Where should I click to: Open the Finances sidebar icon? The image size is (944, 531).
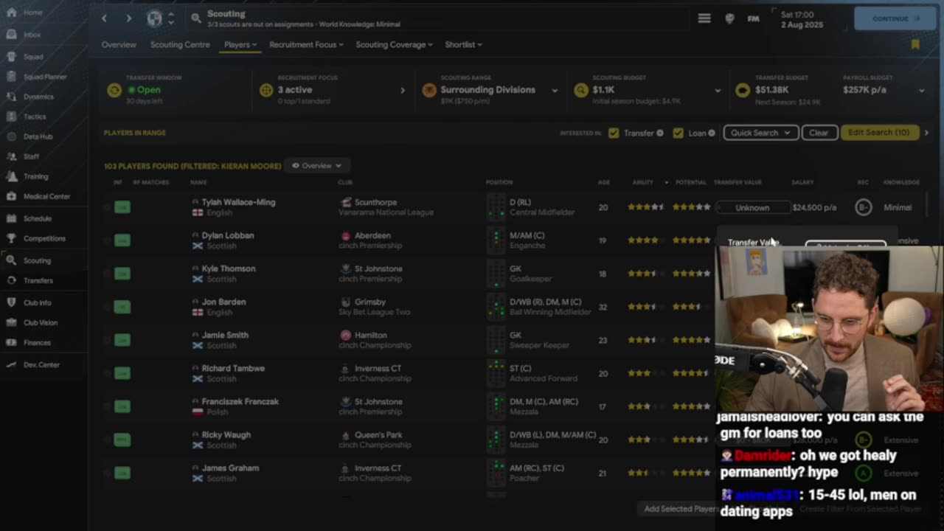point(11,342)
